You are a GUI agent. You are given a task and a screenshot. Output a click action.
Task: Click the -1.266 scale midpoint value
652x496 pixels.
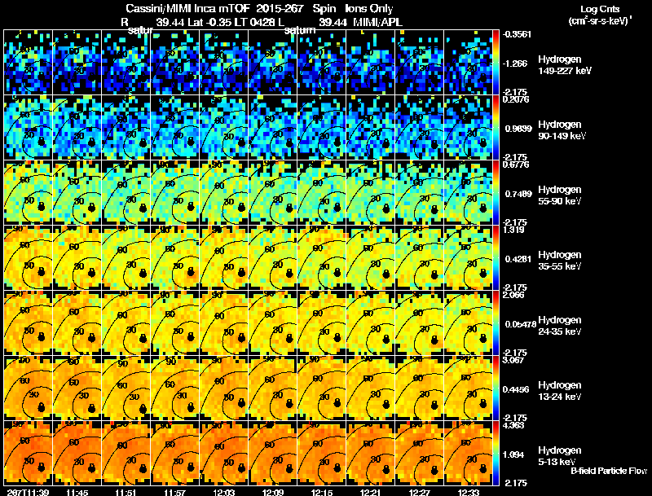(x=515, y=64)
